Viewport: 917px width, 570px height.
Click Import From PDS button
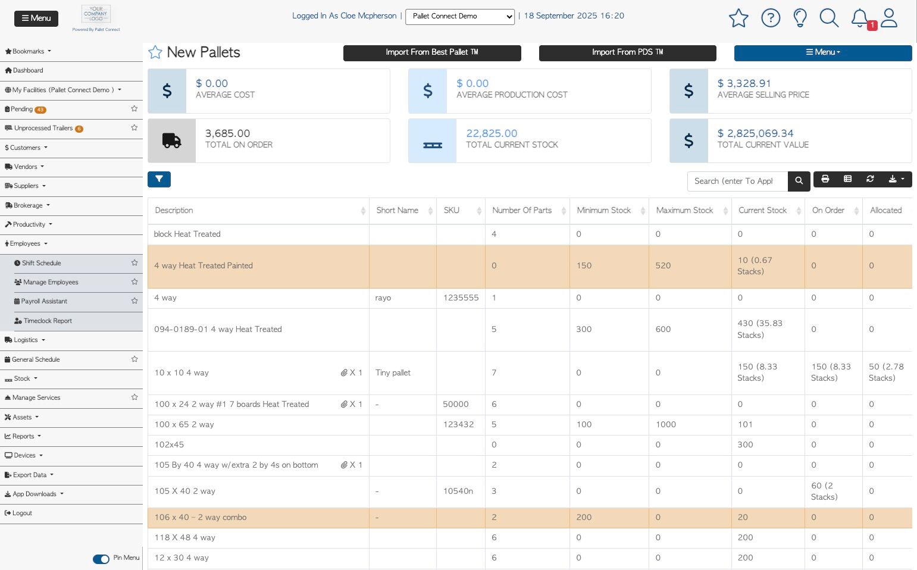tap(628, 52)
